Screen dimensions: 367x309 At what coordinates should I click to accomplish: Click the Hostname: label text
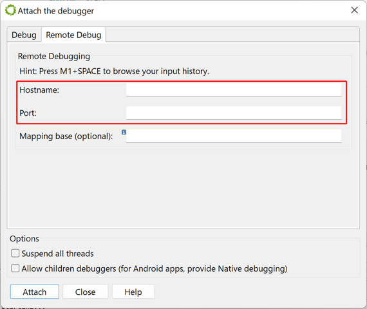click(39, 90)
